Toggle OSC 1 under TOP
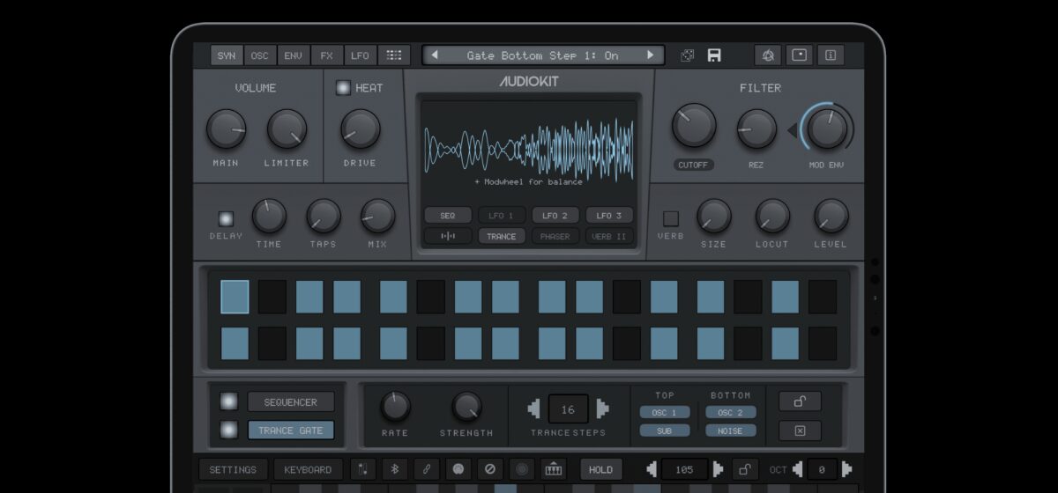 pyautogui.click(x=664, y=412)
